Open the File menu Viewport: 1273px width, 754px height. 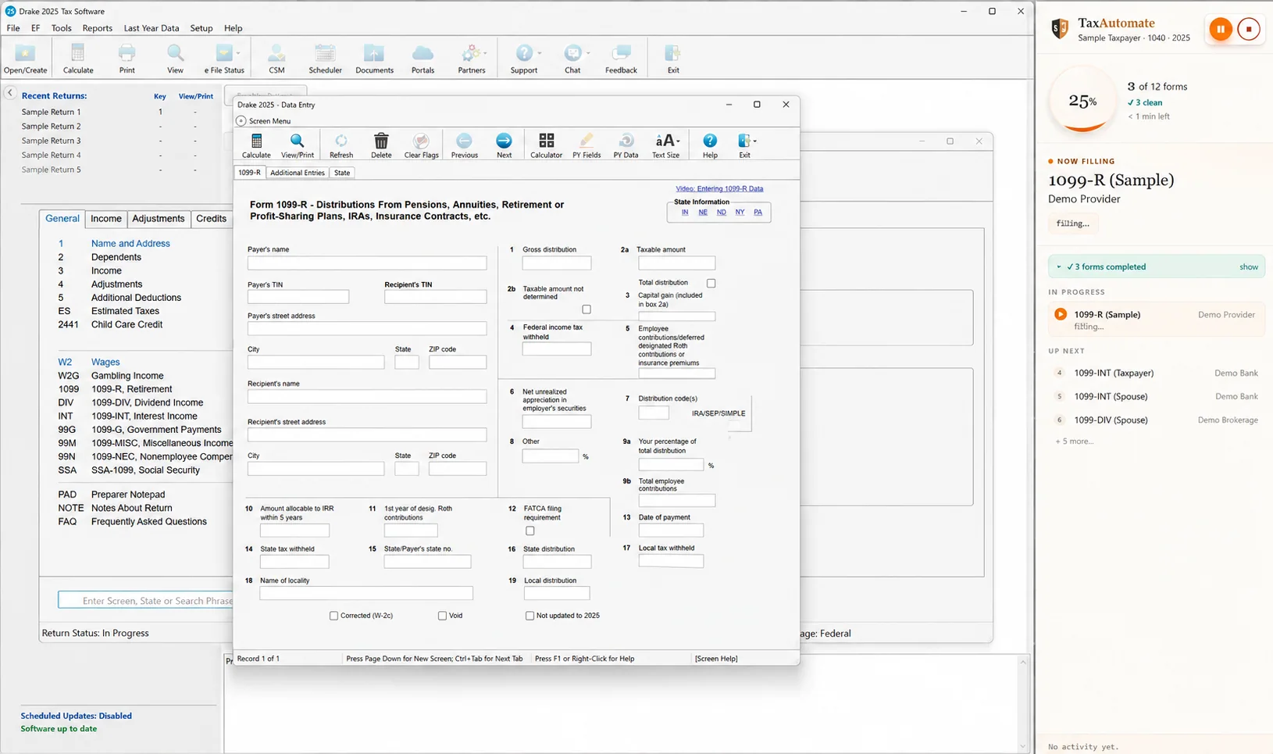13,28
